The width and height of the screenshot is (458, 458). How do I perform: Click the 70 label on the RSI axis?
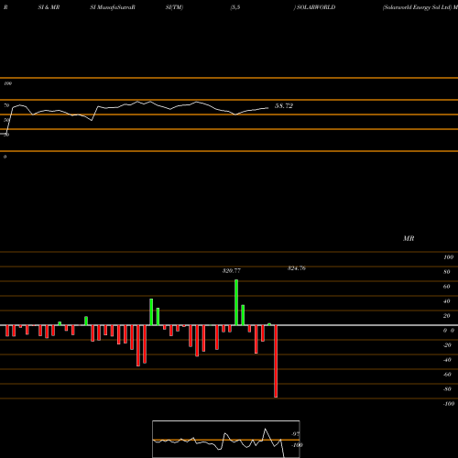pos(6,105)
